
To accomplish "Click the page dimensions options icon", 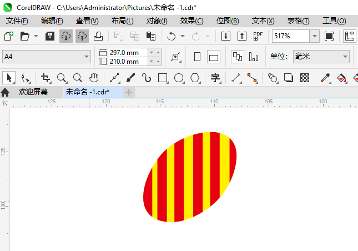I will (176, 57).
